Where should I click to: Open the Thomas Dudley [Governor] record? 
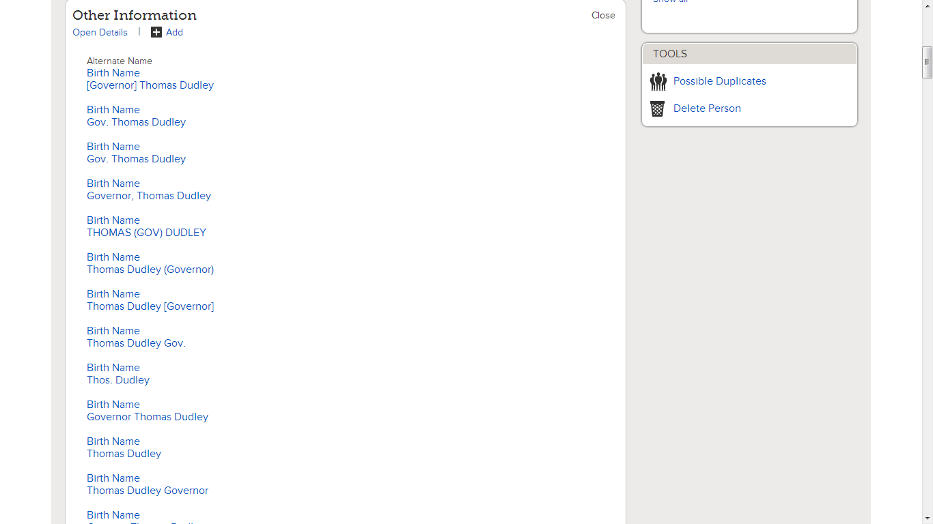click(150, 306)
